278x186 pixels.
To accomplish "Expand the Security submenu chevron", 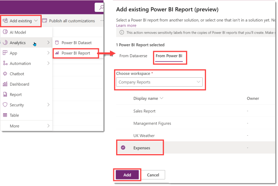I will coord(48,105).
